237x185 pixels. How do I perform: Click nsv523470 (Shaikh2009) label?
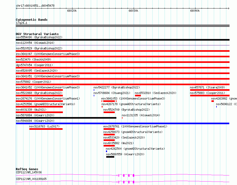tap(34, 59)
